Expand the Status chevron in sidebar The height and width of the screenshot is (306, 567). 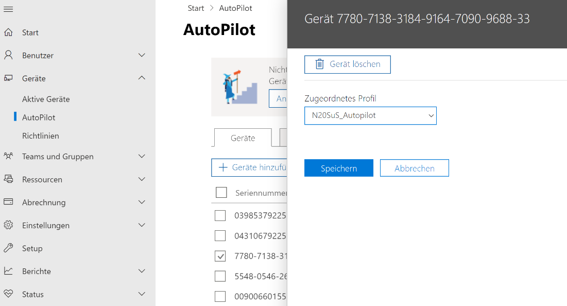[142, 294]
